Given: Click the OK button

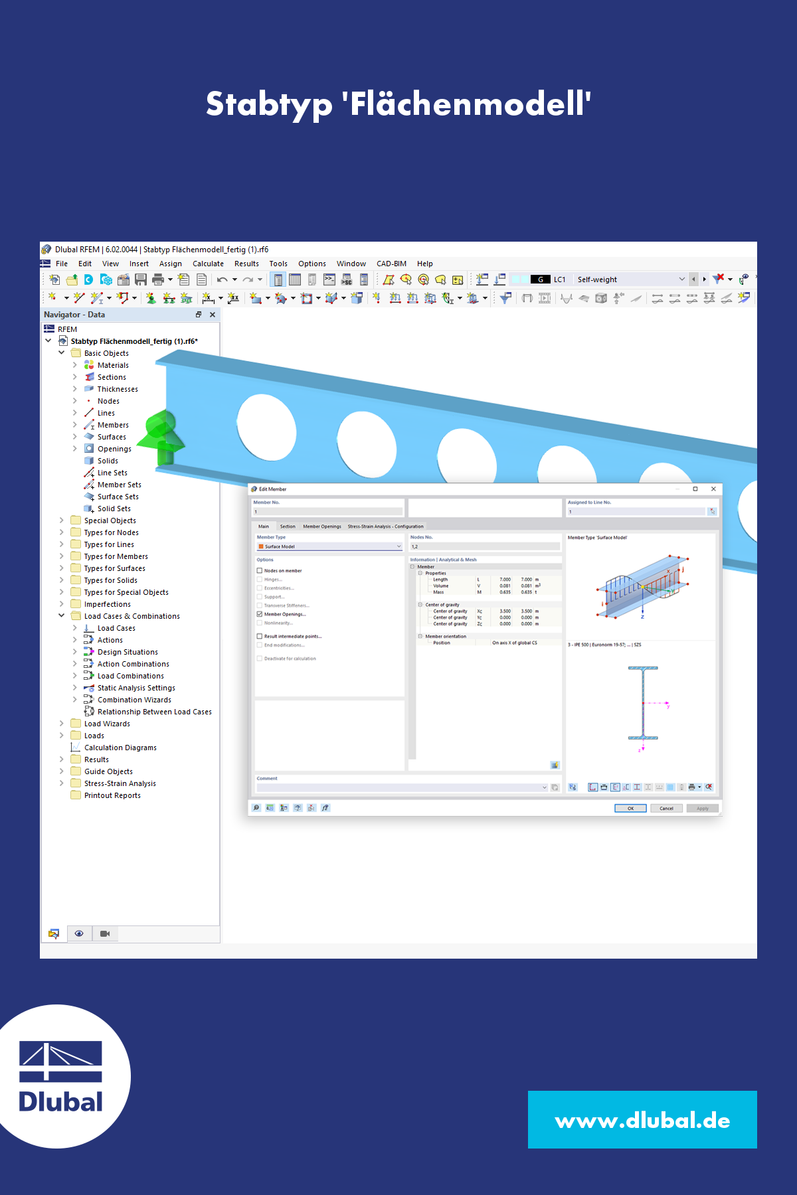Looking at the screenshot, I should point(630,808).
